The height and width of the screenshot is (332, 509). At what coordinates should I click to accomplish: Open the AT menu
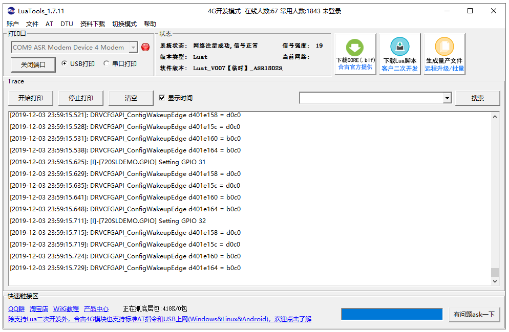[49, 24]
